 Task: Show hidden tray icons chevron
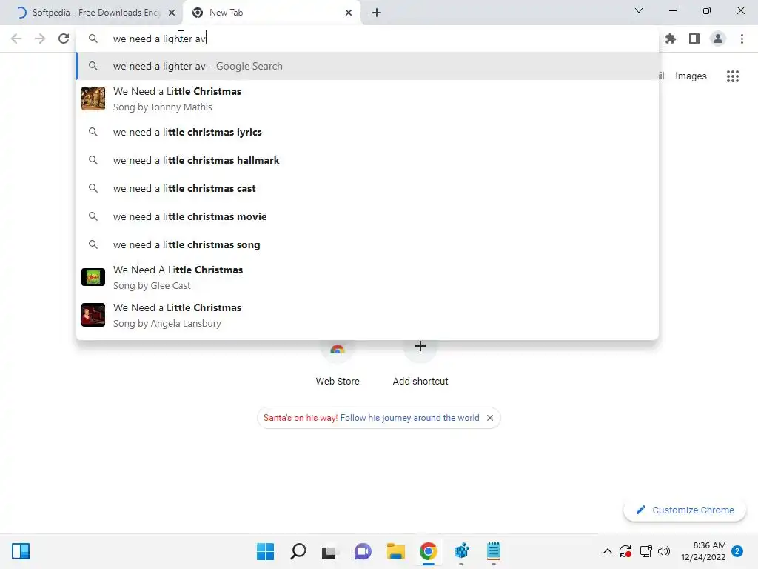608,551
